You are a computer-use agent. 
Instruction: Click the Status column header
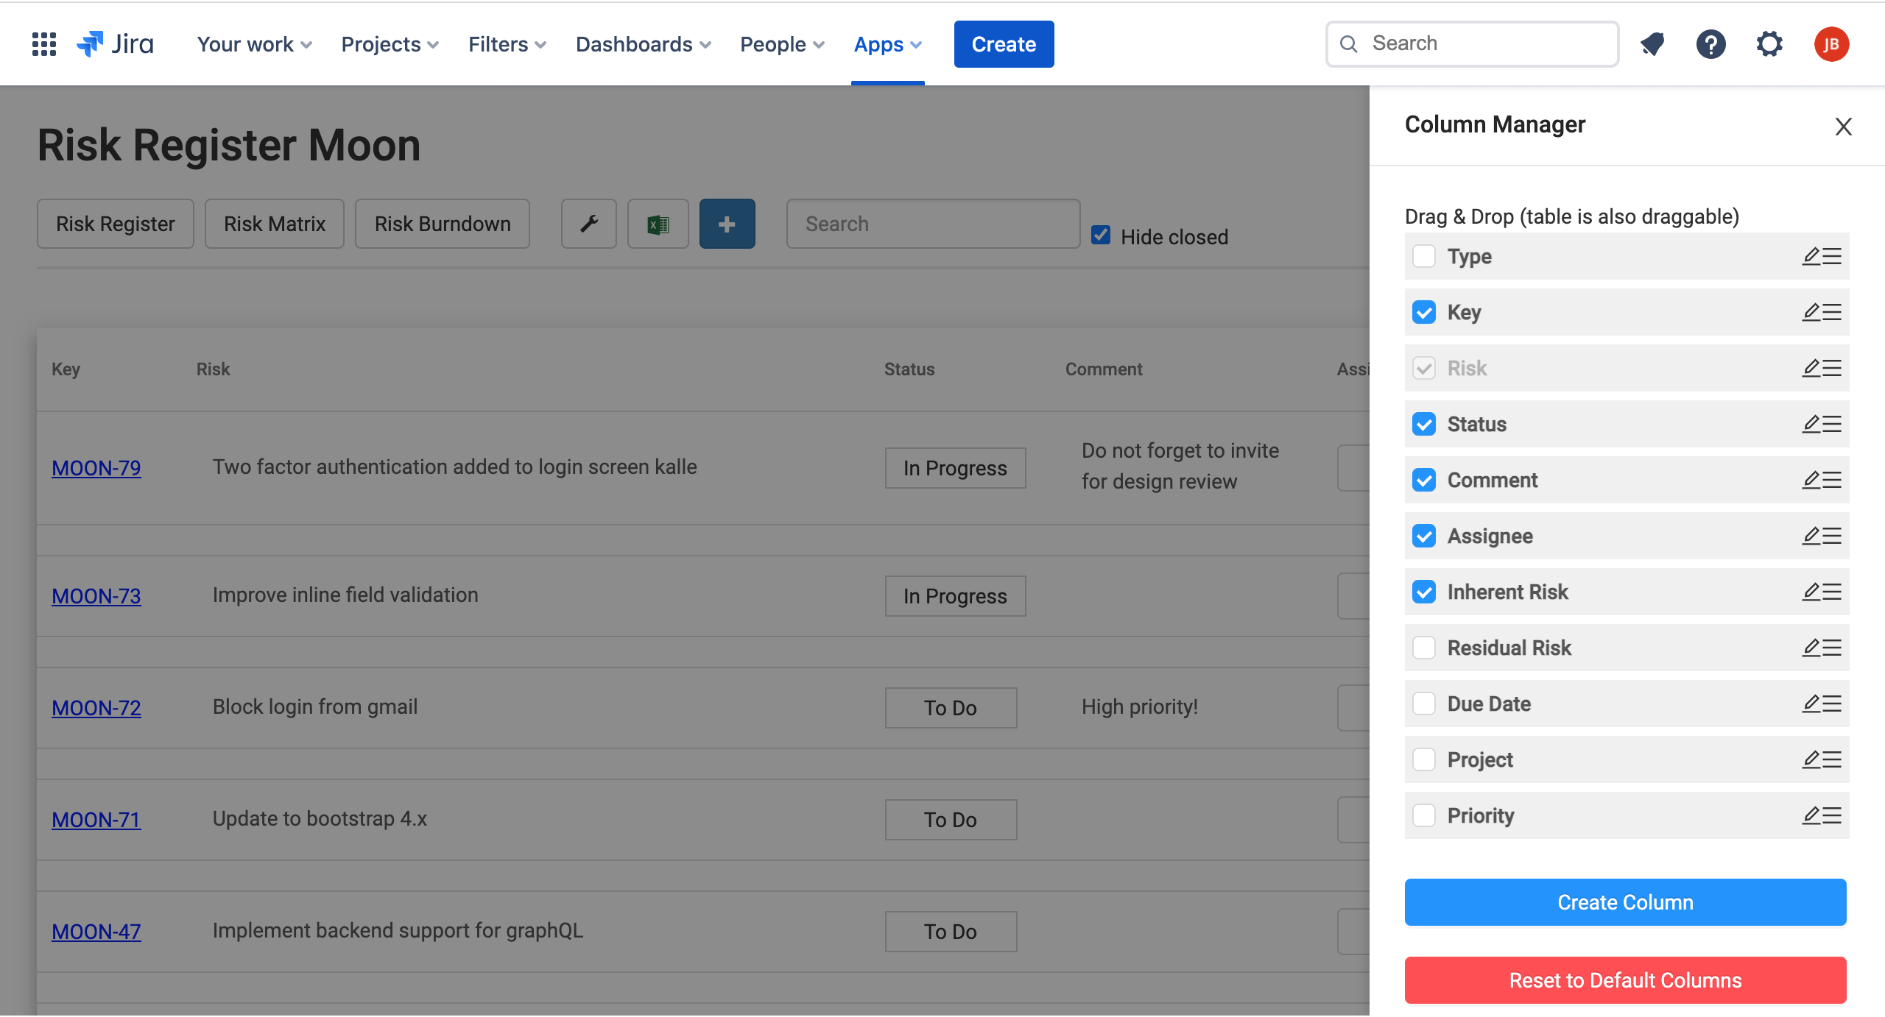pos(909,369)
